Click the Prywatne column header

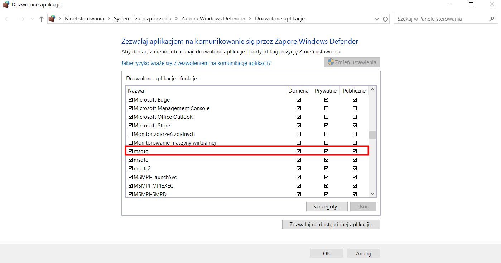(x=326, y=91)
